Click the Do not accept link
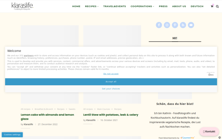The height and width of the screenshot is (139, 222). [111, 74]
